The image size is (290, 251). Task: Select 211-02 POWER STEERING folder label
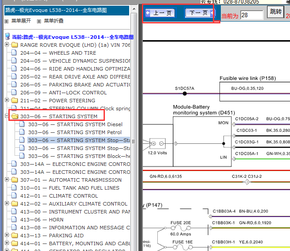click(x=58, y=101)
